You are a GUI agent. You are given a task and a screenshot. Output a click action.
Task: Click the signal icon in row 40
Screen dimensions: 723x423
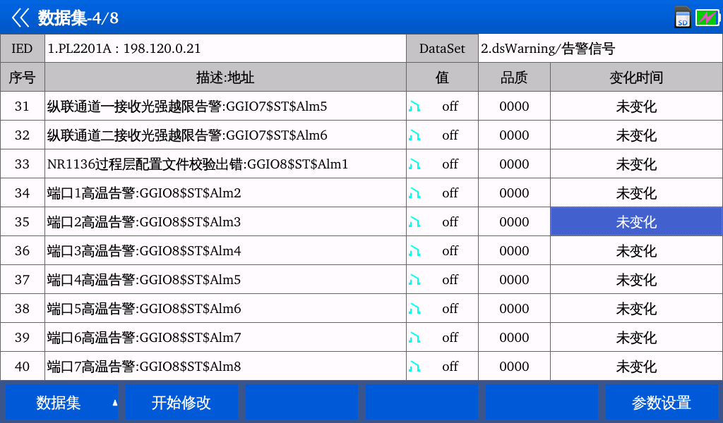tap(414, 367)
